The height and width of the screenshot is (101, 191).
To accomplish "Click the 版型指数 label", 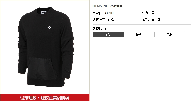I will pyautogui.click(x=99, y=29).
